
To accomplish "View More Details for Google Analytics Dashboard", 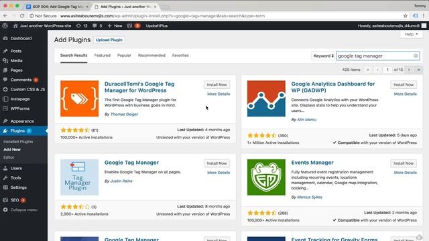I will coord(405,94).
